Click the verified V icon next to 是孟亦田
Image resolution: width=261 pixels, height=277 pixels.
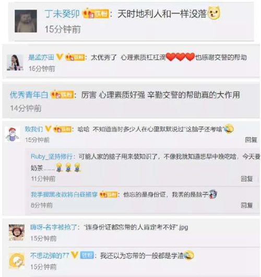click(x=60, y=57)
